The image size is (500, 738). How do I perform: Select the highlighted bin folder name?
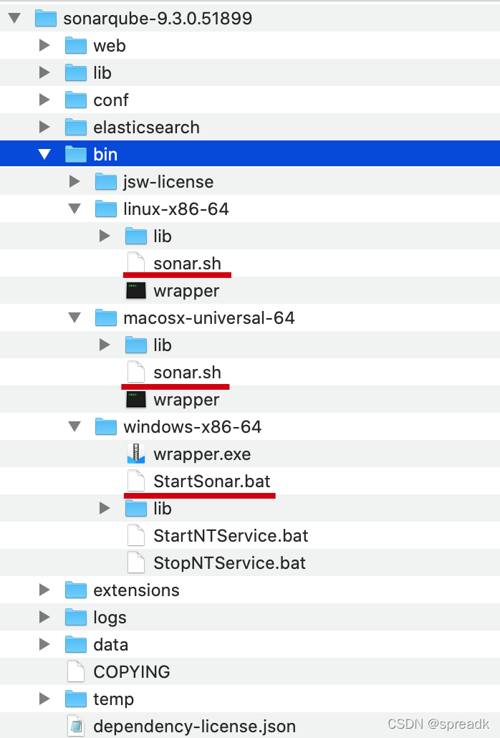pos(105,154)
